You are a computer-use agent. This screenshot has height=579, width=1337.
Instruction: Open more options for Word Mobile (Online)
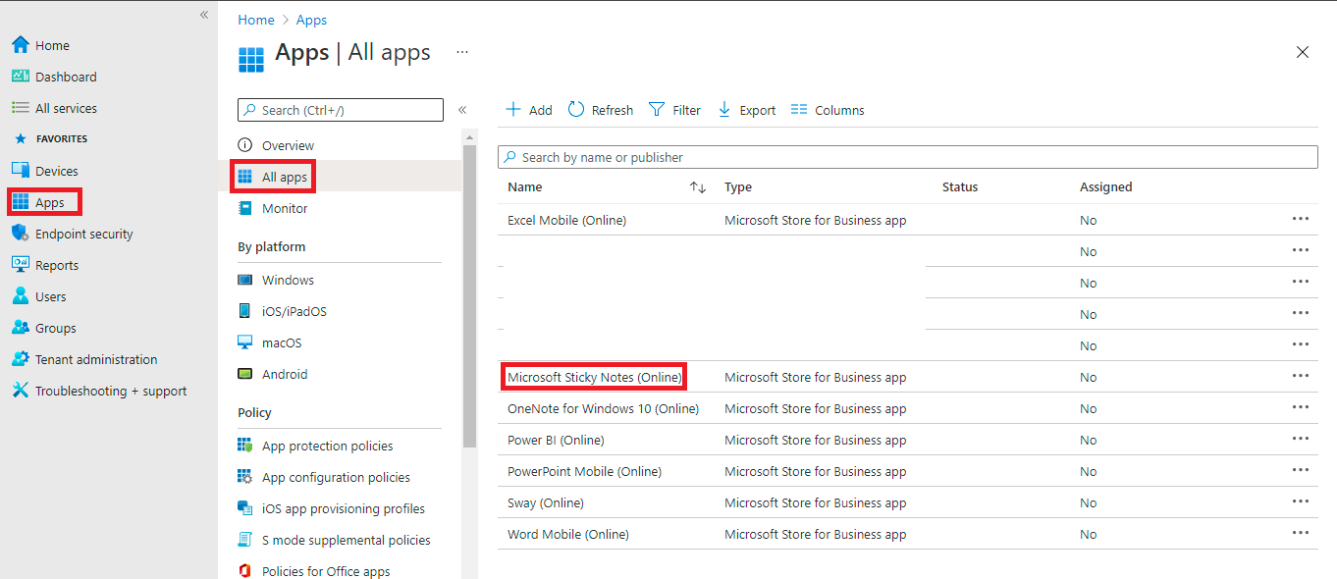tap(1301, 533)
